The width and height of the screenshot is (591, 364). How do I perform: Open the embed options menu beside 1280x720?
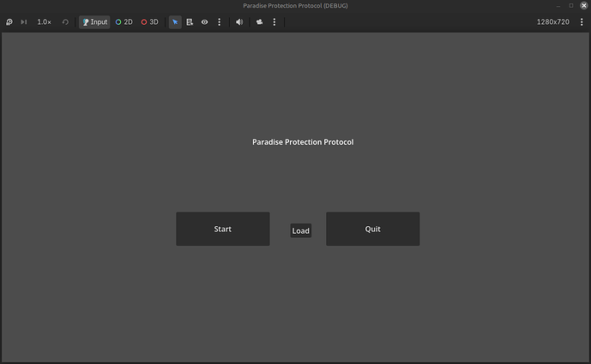(x=582, y=22)
